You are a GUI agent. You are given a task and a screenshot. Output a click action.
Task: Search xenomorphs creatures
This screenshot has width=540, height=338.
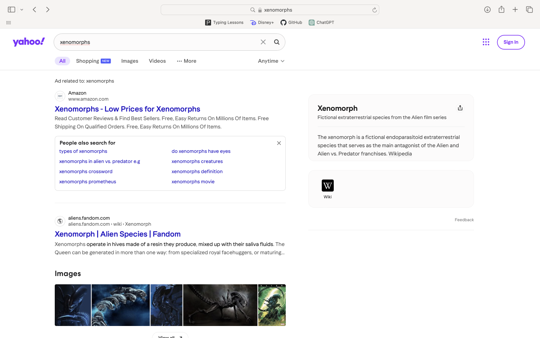pyautogui.click(x=197, y=161)
